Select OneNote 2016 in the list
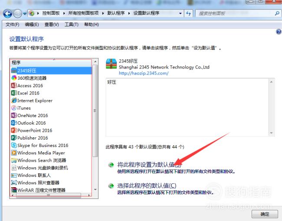The width and height of the screenshot is (282, 221). (51, 115)
